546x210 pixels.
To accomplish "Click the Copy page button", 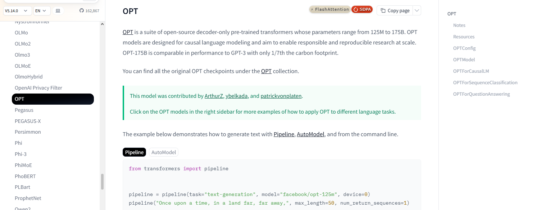I will pyautogui.click(x=395, y=10).
